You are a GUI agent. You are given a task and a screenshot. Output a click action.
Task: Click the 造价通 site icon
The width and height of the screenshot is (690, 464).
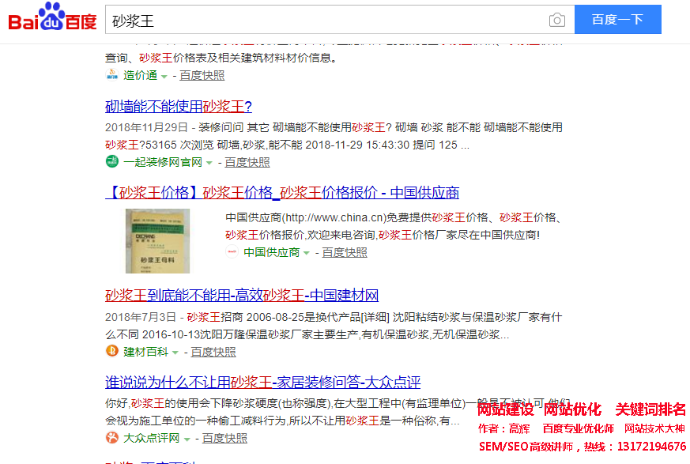112,75
